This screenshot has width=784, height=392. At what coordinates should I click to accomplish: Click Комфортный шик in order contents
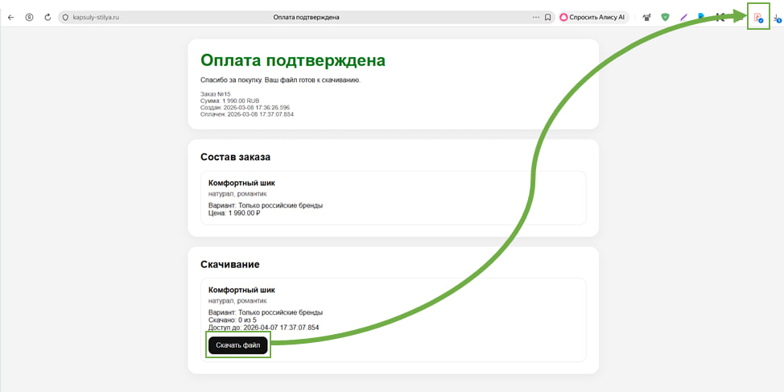[x=241, y=183]
